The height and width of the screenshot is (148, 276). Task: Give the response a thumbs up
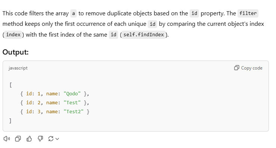click(29, 139)
